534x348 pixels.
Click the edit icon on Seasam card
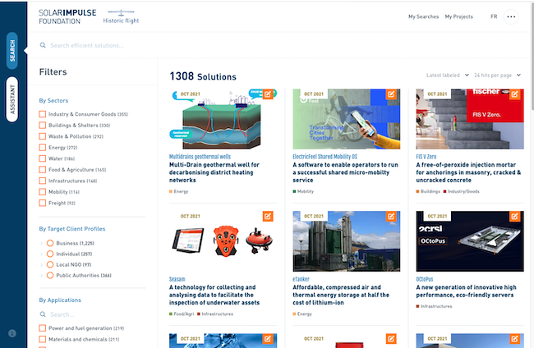[x=268, y=216]
